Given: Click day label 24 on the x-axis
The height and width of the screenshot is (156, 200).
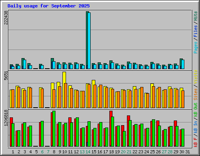Looking at the screenshot, I should [146, 152].
